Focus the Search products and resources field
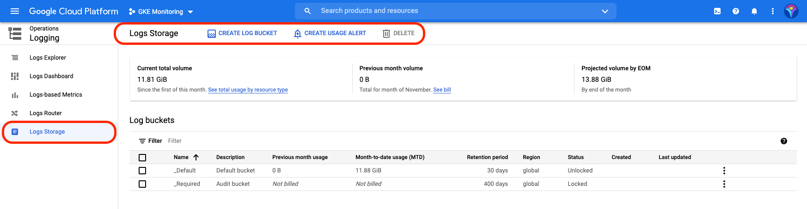 click(455, 11)
